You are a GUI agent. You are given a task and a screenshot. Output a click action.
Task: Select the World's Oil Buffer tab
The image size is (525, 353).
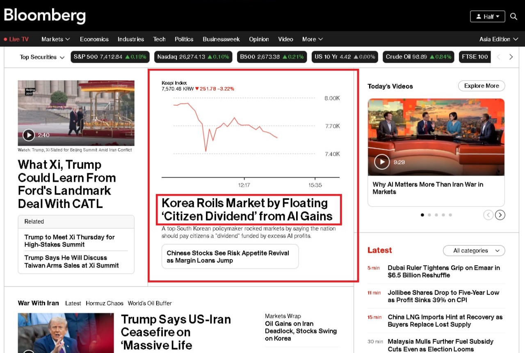[150, 303]
